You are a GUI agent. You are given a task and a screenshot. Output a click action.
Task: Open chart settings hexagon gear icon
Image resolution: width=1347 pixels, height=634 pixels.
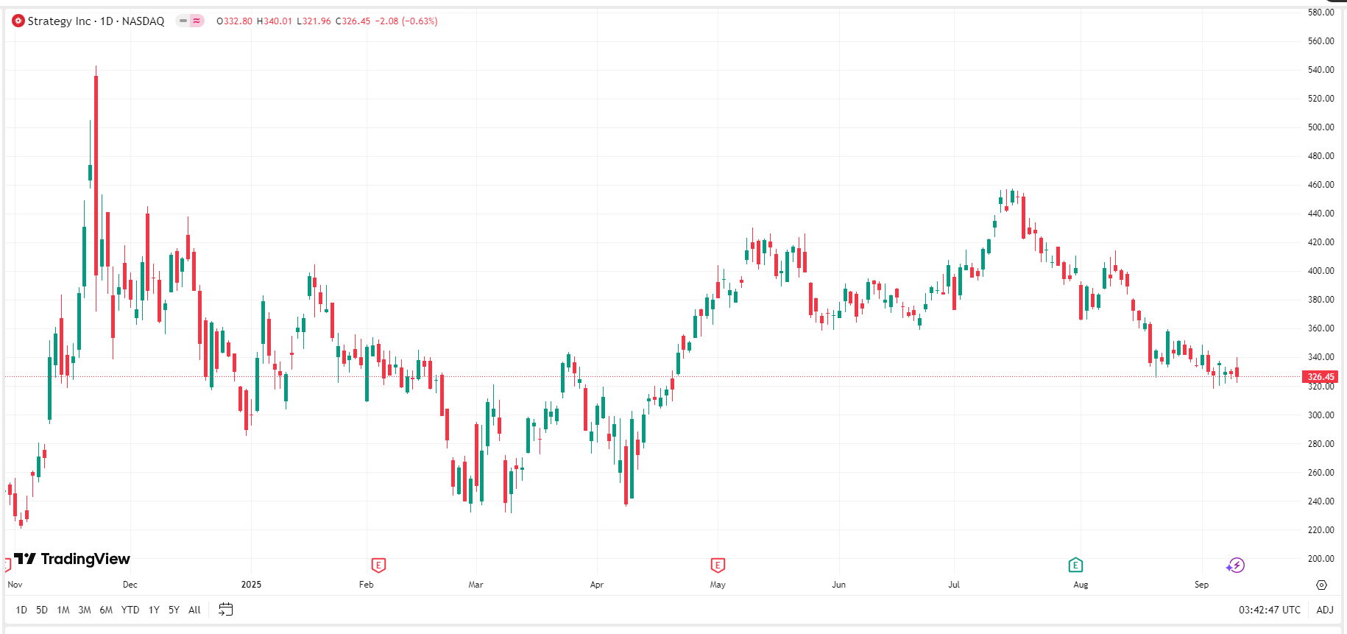pyautogui.click(x=1321, y=585)
